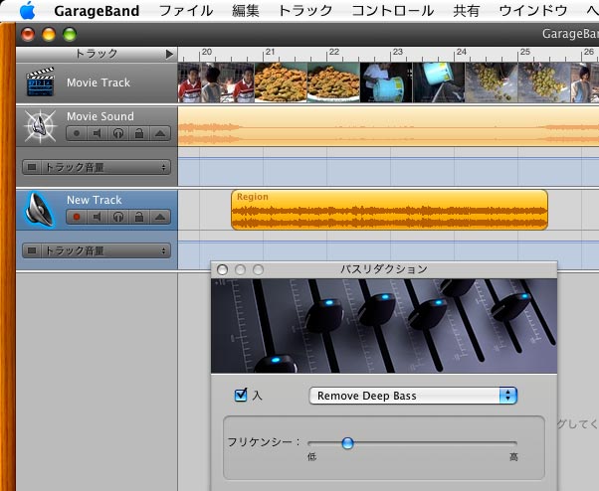Click the Movie Track clapperboard icon
The width and height of the screenshot is (599, 491).
[x=40, y=82]
